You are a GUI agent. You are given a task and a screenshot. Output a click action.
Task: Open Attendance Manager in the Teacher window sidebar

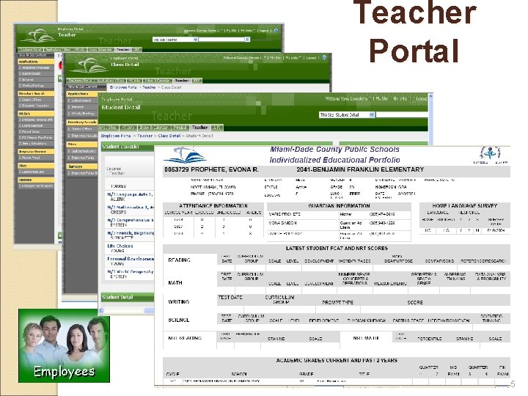pyautogui.click(x=36, y=67)
